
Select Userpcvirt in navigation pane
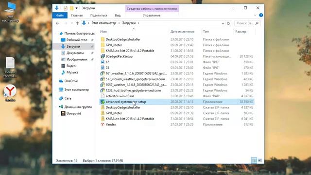(71, 113)
